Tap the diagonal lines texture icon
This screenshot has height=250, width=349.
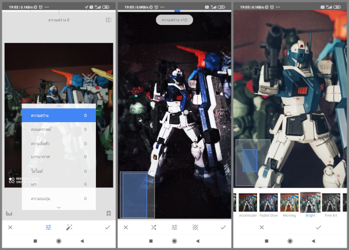point(195,227)
